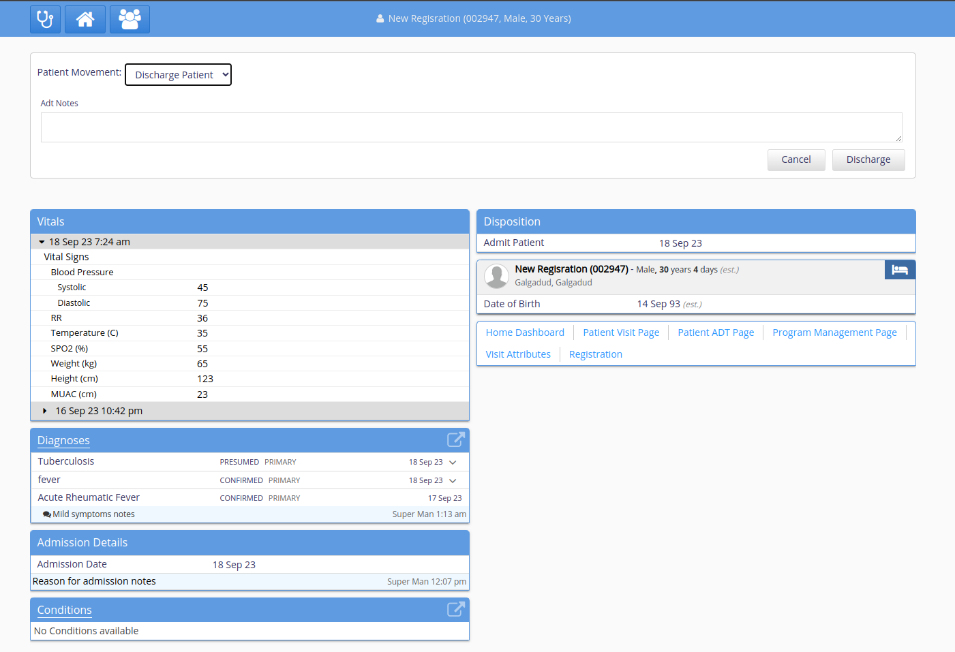Click the Mild symptoms notes comment icon
955x652 pixels.
click(x=46, y=514)
